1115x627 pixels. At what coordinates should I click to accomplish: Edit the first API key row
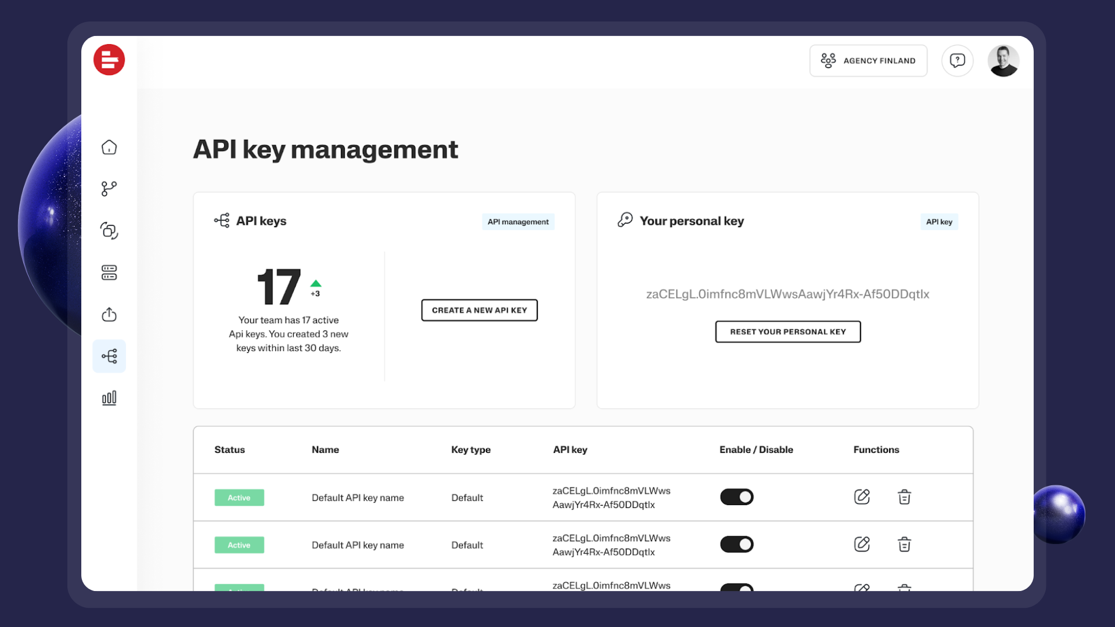coord(862,497)
